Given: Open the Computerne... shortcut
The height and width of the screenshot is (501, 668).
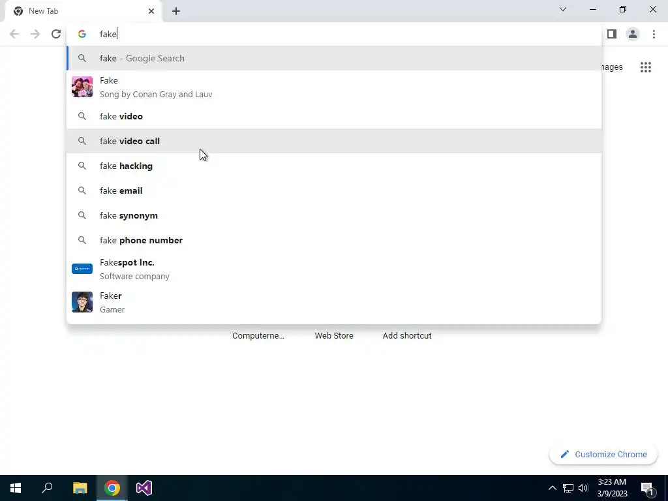Looking at the screenshot, I should click(258, 336).
